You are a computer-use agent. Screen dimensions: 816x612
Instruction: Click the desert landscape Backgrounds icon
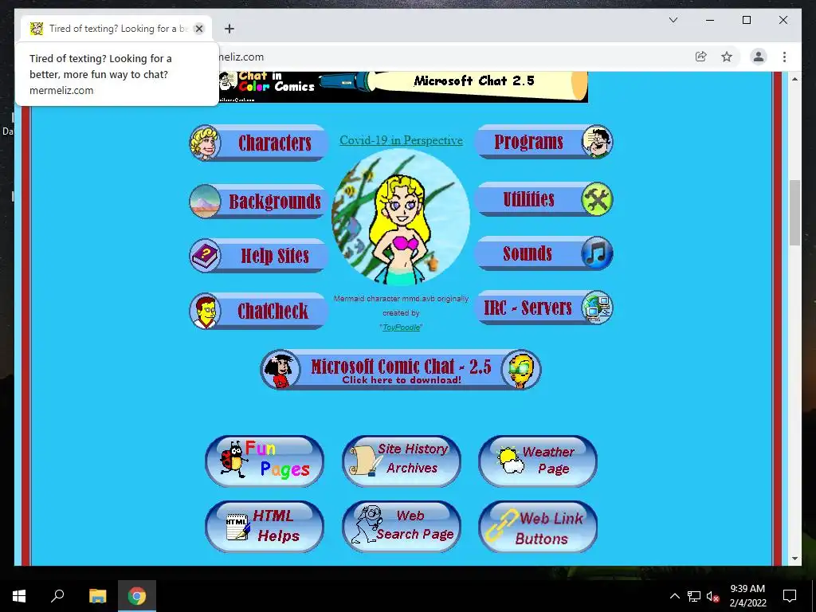tap(205, 201)
